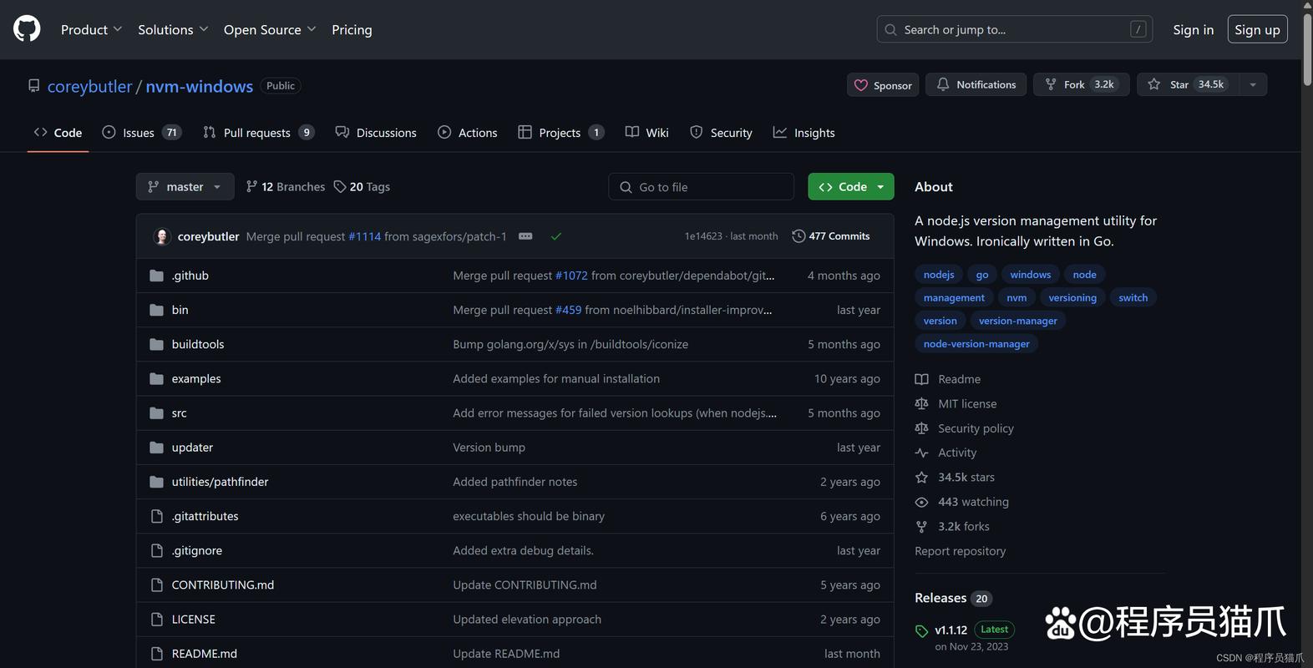
Task: Open the master branch selector
Action: click(185, 187)
